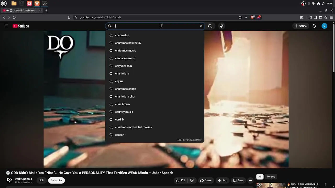Click the Join button
The height and width of the screenshot is (188, 335).
click(x=42, y=180)
